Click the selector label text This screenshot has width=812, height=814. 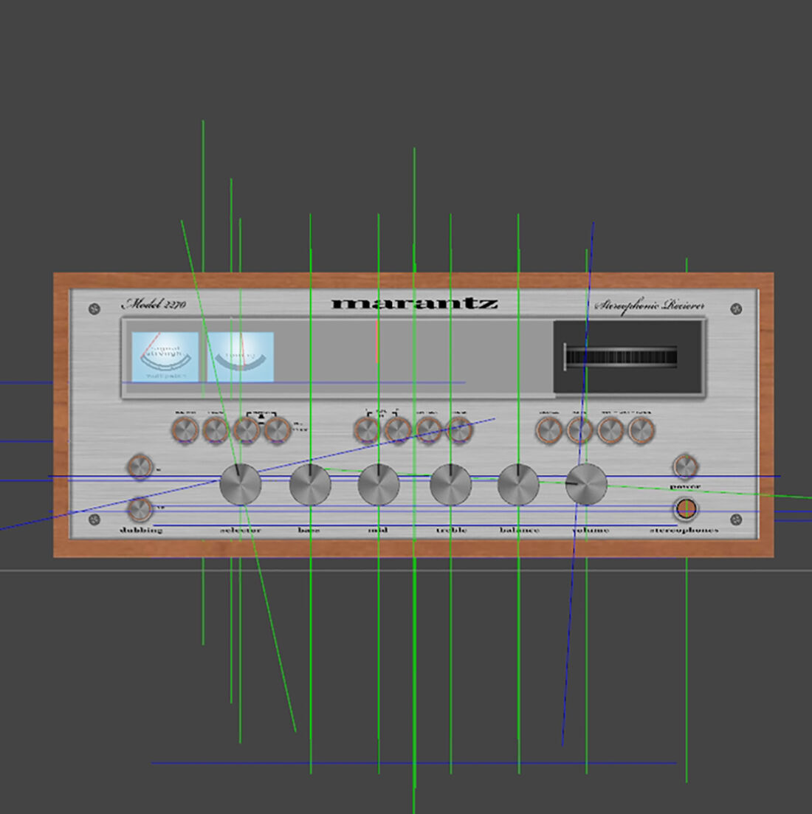coord(241,530)
